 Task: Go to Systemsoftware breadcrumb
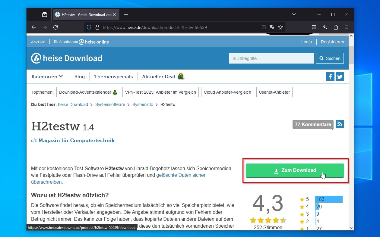click(x=110, y=104)
